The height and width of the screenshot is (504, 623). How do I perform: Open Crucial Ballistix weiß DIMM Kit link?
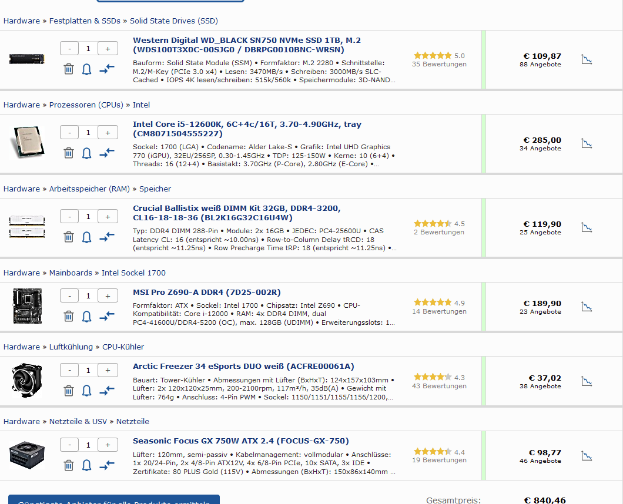(x=237, y=213)
